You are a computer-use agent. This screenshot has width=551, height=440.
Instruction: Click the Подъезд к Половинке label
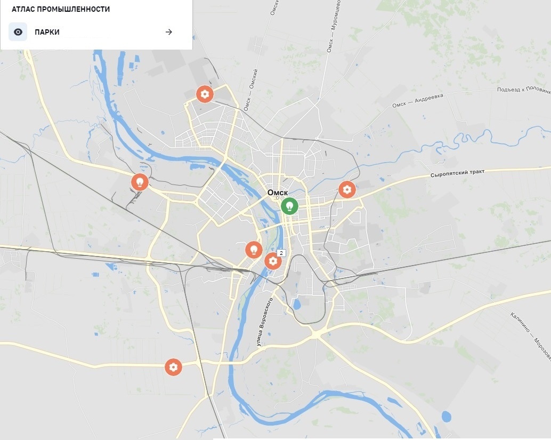(524, 90)
